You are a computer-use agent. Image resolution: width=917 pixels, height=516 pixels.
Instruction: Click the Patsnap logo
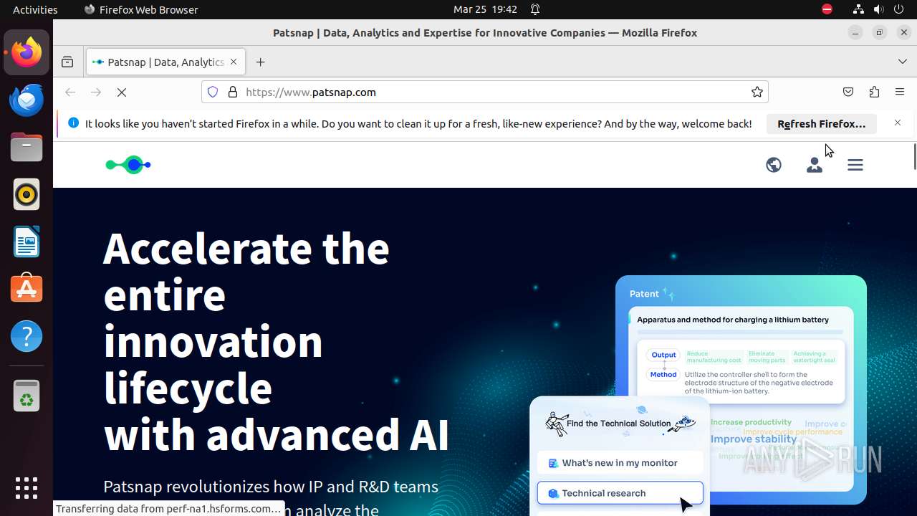coord(128,165)
